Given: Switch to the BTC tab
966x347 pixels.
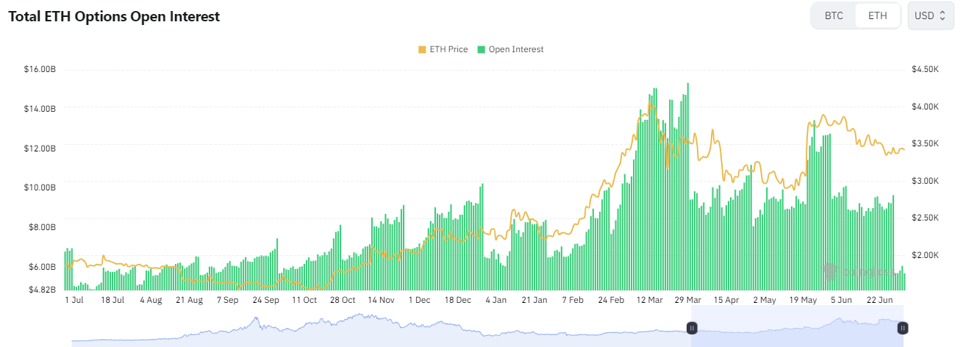Looking at the screenshot, I should [x=834, y=15].
